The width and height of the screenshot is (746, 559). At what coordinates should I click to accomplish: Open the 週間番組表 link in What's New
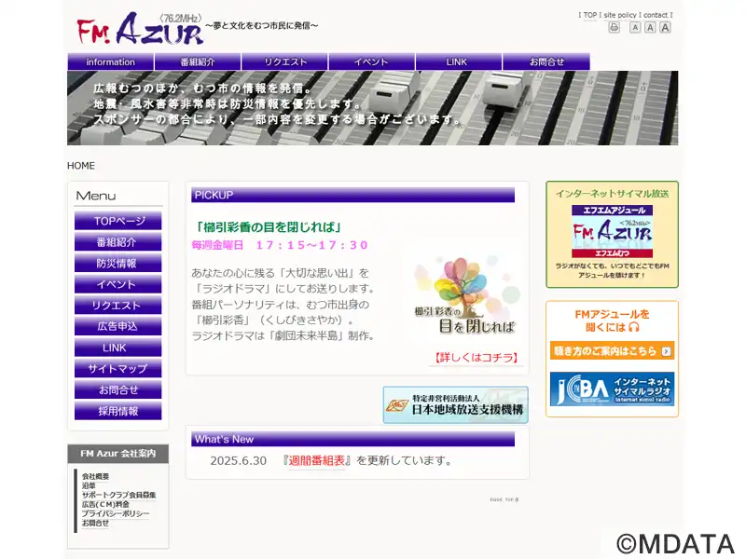pyautogui.click(x=316, y=460)
